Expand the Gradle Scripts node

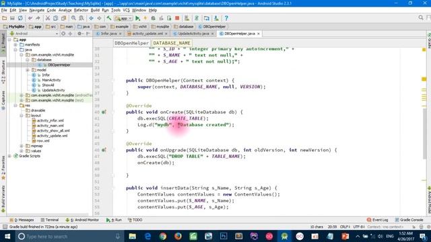point(10,156)
